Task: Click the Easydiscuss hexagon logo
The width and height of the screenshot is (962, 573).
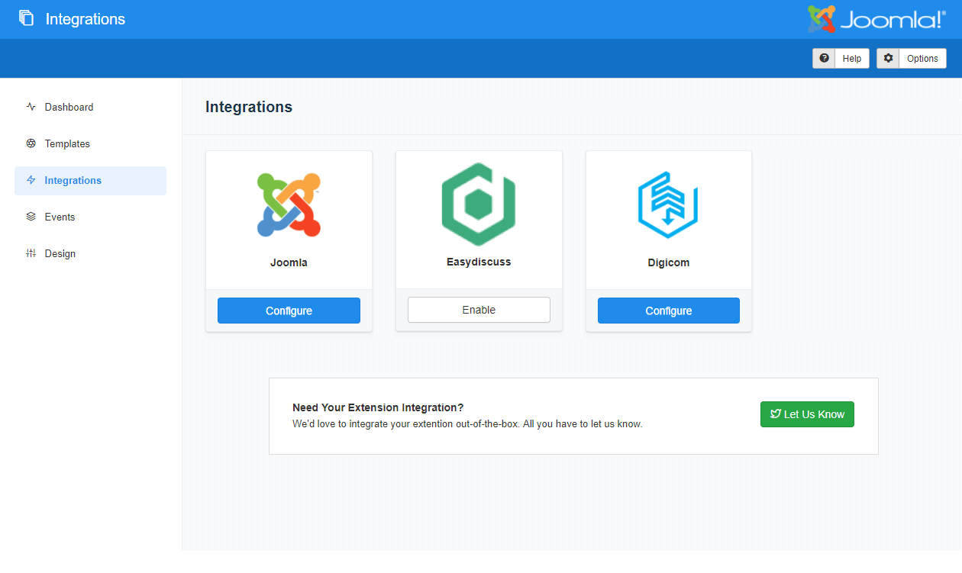Action: pos(479,204)
